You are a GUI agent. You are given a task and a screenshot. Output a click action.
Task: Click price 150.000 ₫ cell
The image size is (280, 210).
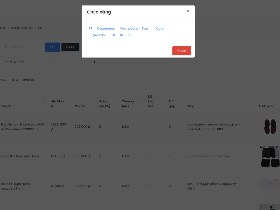pyautogui.click(x=58, y=156)
